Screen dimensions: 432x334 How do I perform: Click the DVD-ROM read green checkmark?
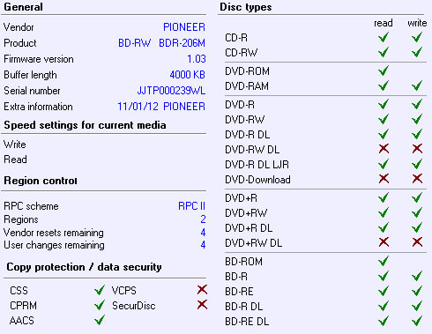coord(384,71)
